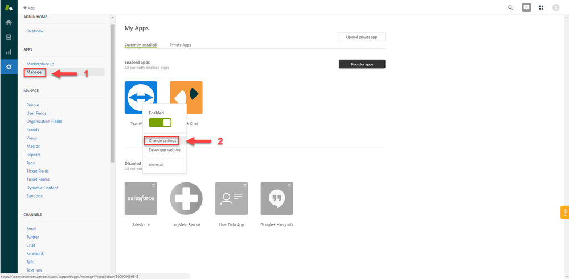The height and width of the screenshot is (279, 569).
Task: Click the search magnifier icon
Action: click(x=510, y=7)
